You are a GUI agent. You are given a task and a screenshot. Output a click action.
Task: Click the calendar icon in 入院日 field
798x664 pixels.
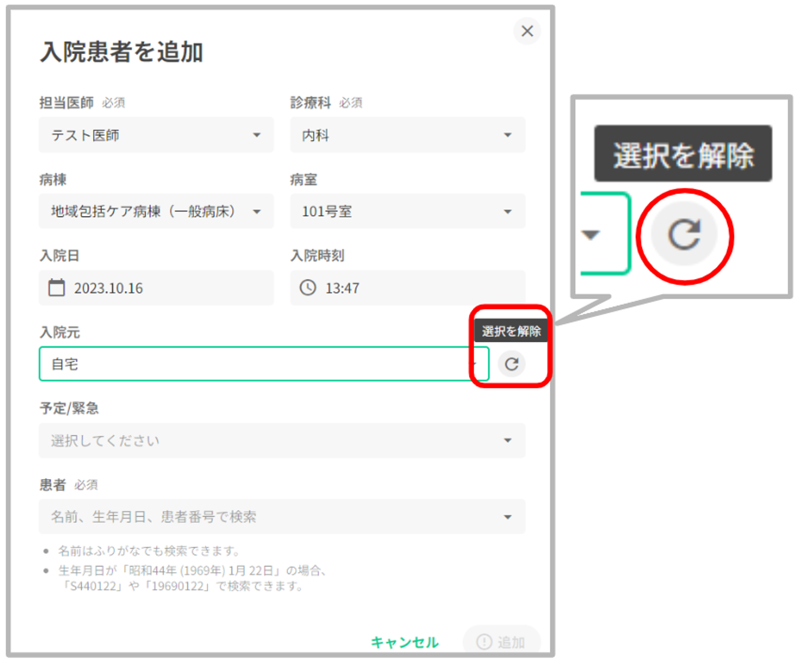point(56,288)
